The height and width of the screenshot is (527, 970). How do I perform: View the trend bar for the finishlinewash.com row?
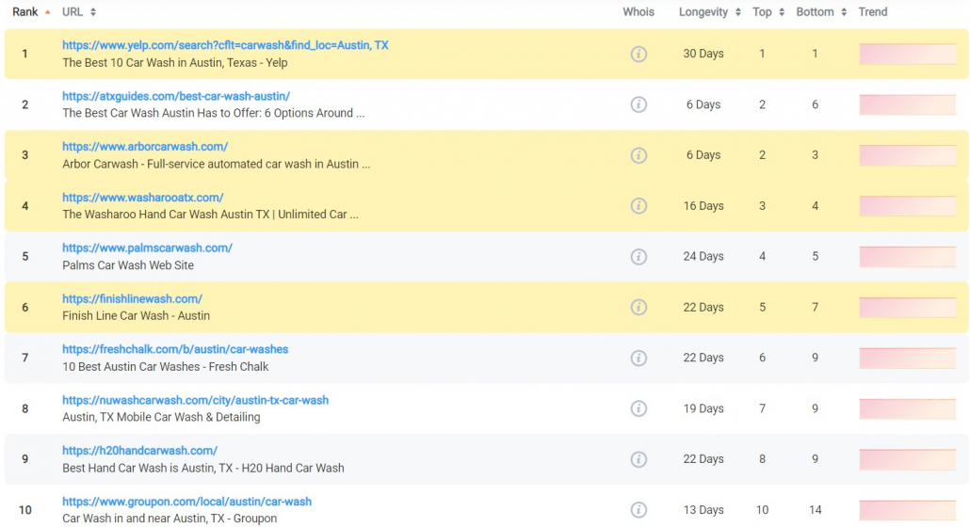point(908,307)
